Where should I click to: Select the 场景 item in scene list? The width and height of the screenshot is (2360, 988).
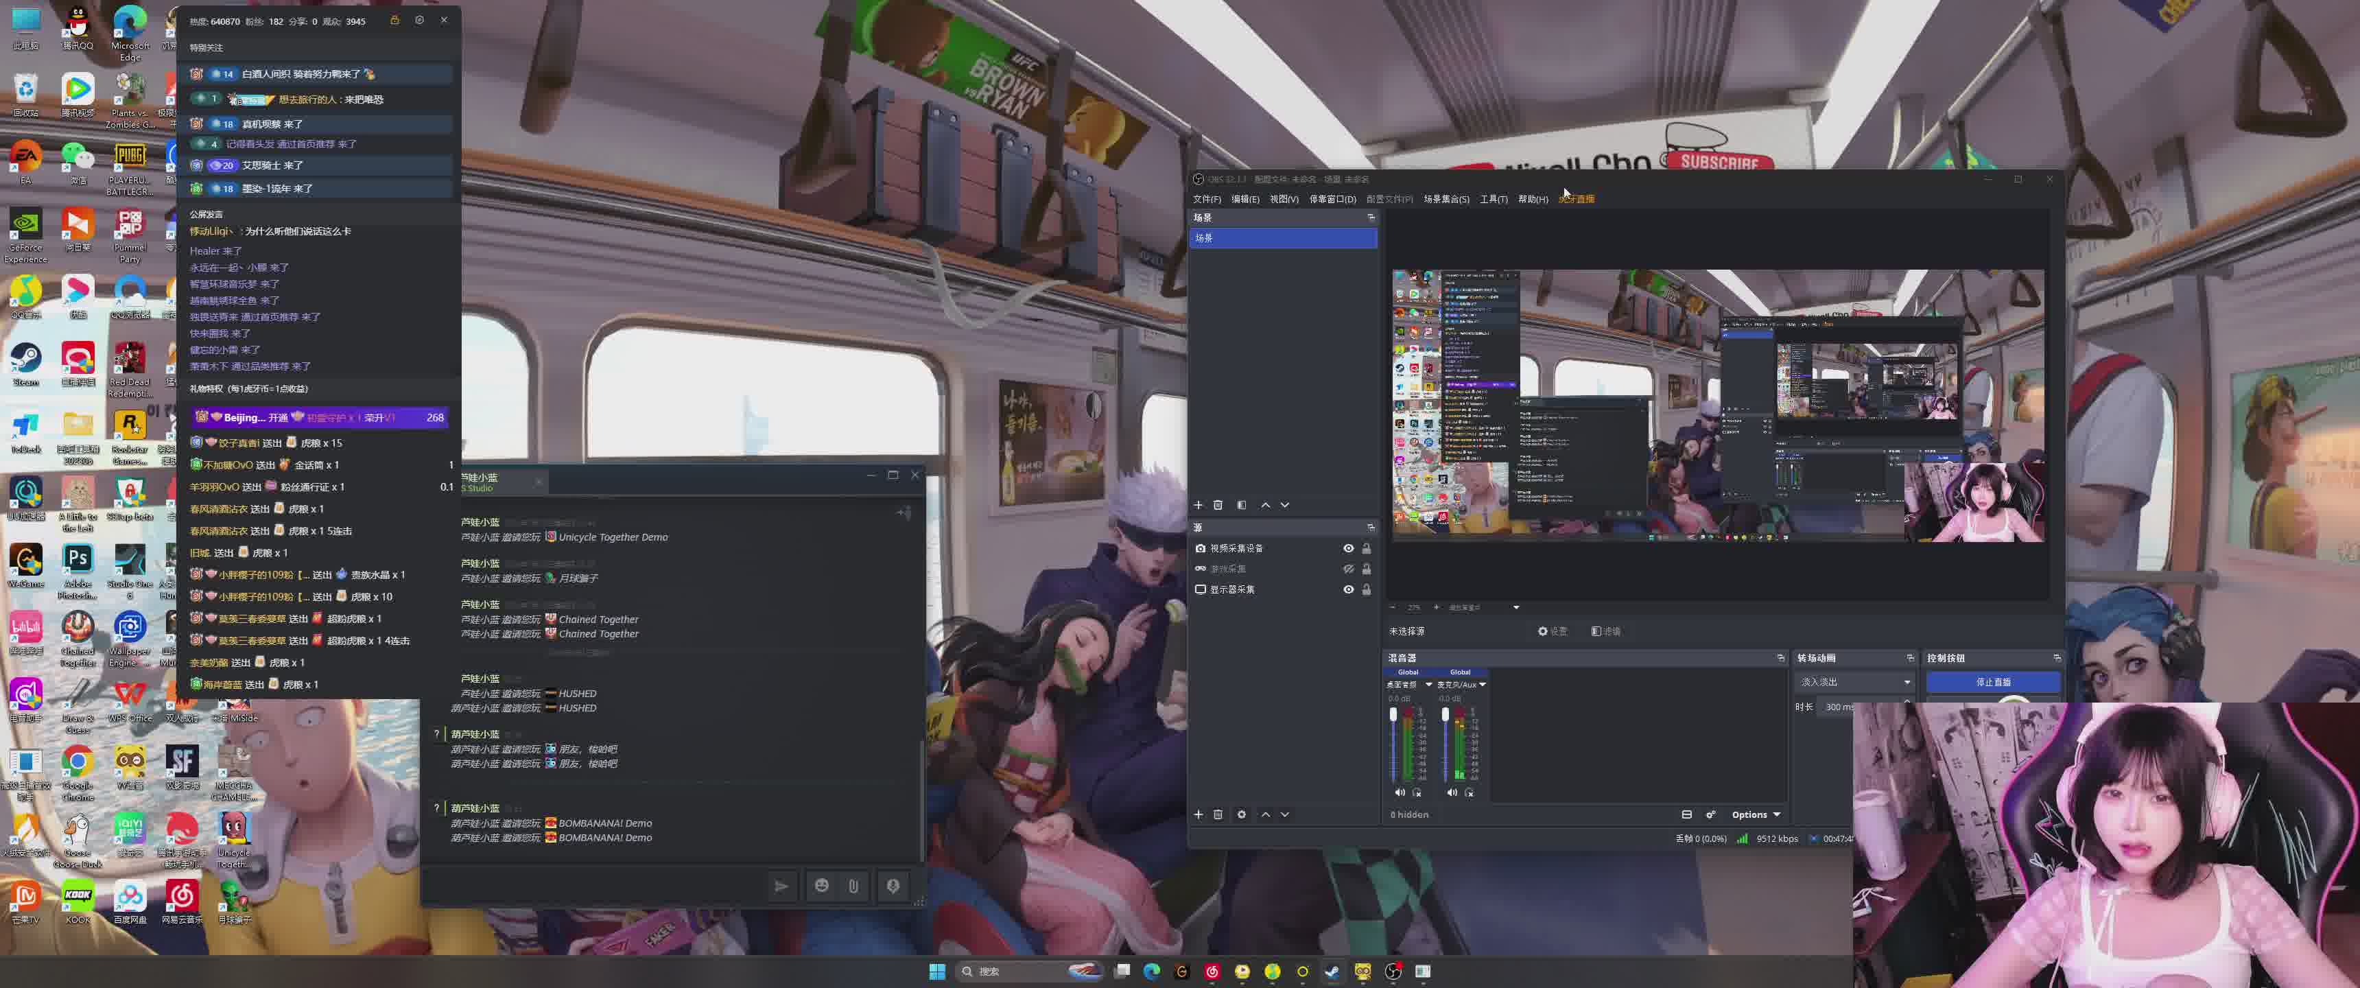(x=1283, y=238)
